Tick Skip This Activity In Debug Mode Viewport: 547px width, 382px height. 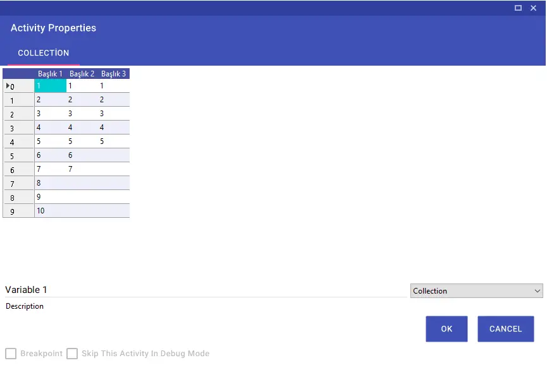coord(72,354)
